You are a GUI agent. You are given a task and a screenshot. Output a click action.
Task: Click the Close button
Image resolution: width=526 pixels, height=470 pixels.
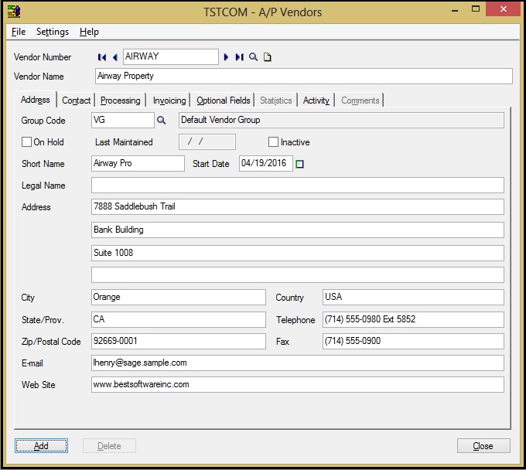(x=483, y=446)
